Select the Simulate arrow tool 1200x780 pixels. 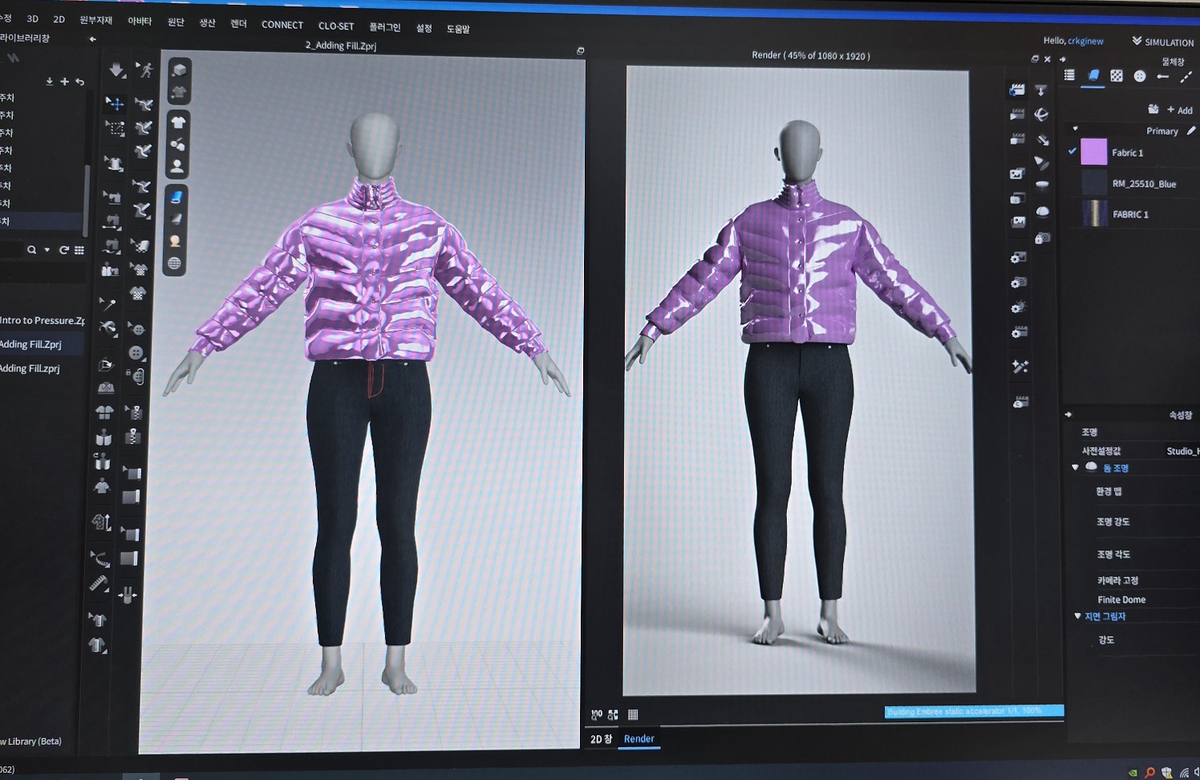(x=116, y=71)
